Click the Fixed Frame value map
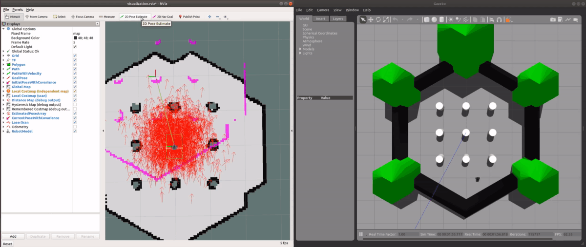Screen dimensions: 586x247 tap(76, 33)
